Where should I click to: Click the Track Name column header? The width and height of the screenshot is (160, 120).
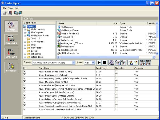click(x=67, y=68)
